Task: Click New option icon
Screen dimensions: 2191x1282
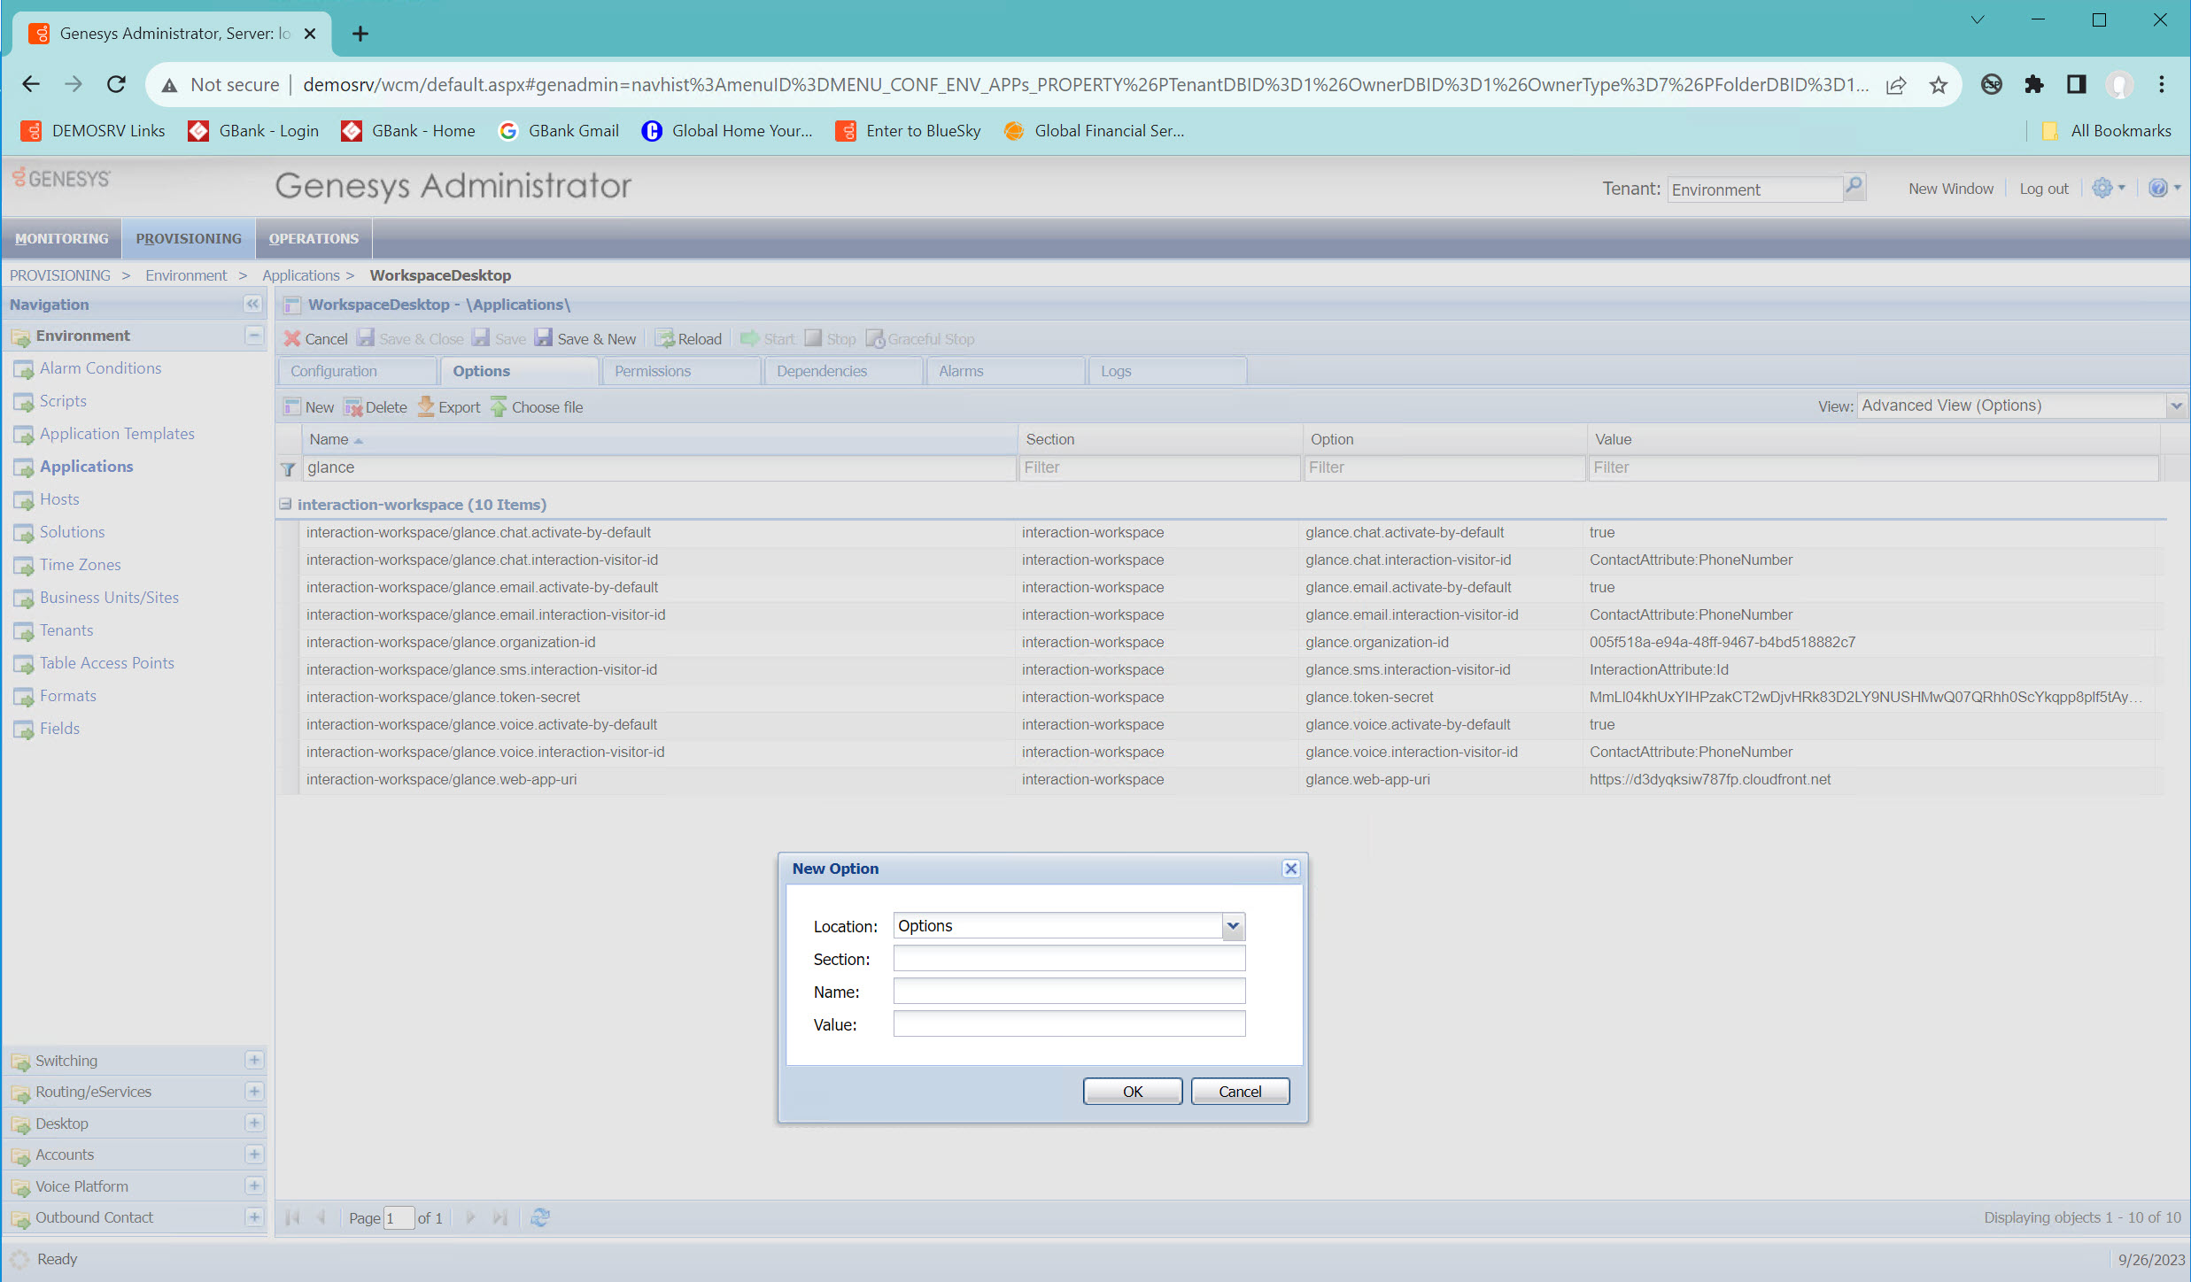Action: (292, 406)
